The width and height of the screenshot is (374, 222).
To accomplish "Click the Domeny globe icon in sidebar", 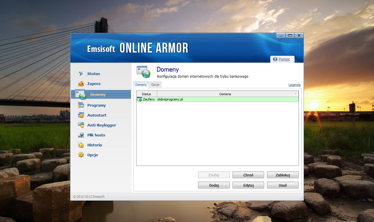I will click(80, 94).
